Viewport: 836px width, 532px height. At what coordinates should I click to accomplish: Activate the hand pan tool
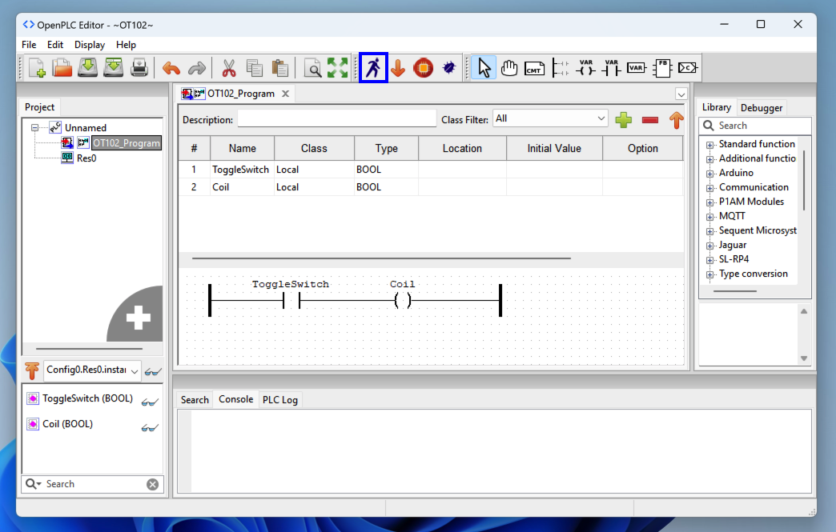509,69
